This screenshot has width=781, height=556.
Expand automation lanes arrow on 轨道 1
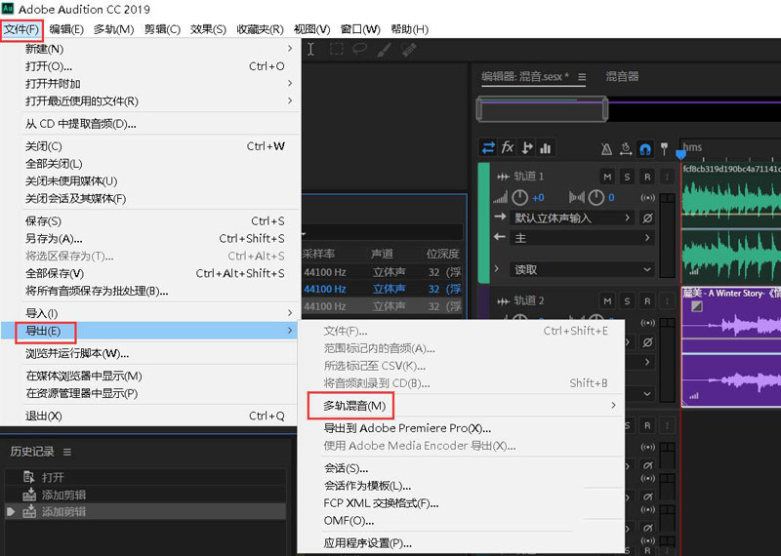click(x=496, y=268)
